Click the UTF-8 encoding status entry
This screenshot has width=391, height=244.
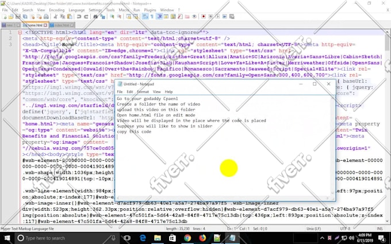[345, 228]
